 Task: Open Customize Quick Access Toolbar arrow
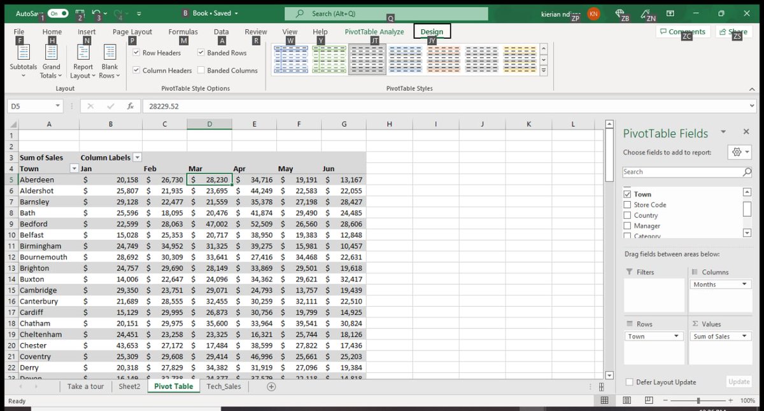click(x=139, y=13)
